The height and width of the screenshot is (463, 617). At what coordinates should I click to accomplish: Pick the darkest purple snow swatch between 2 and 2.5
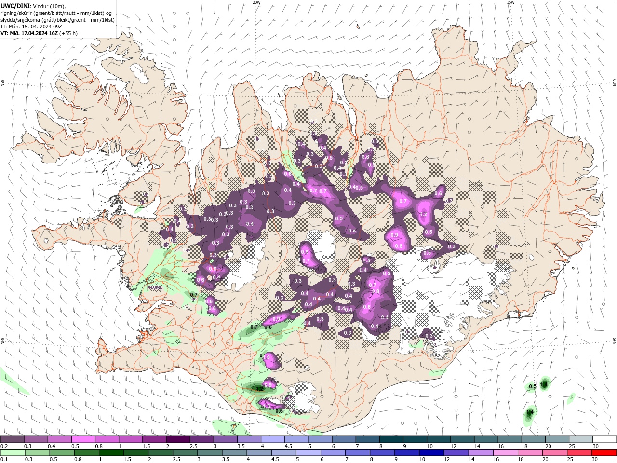pyautogui.click(x=178, y=439)
